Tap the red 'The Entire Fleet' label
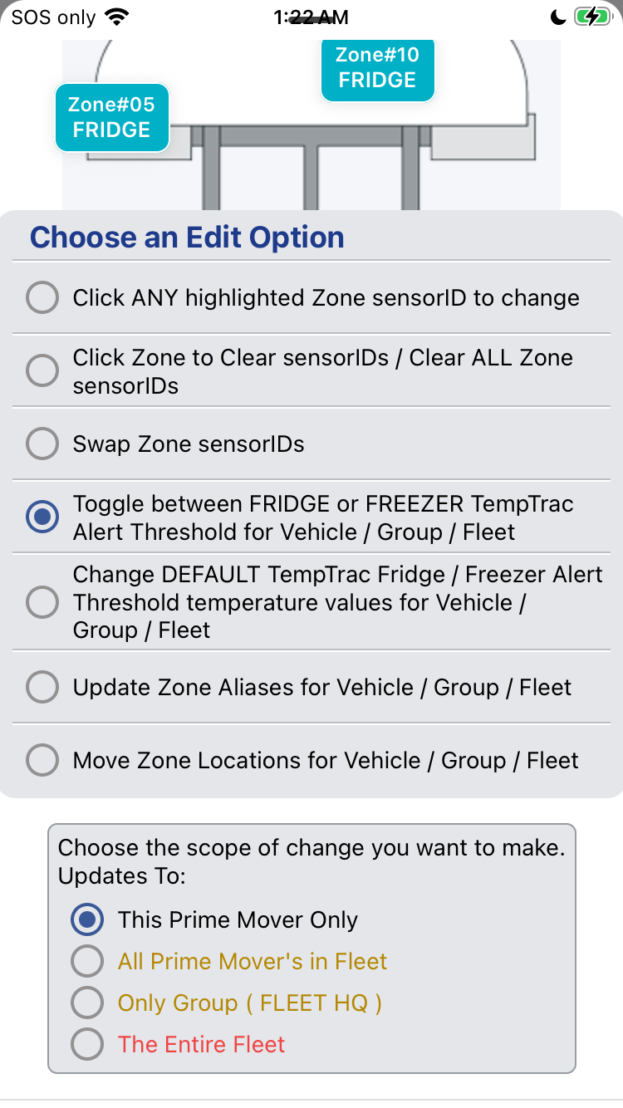Viewport: 623px width, 1108px height. pyautogui.click(x=201, y=1044)
